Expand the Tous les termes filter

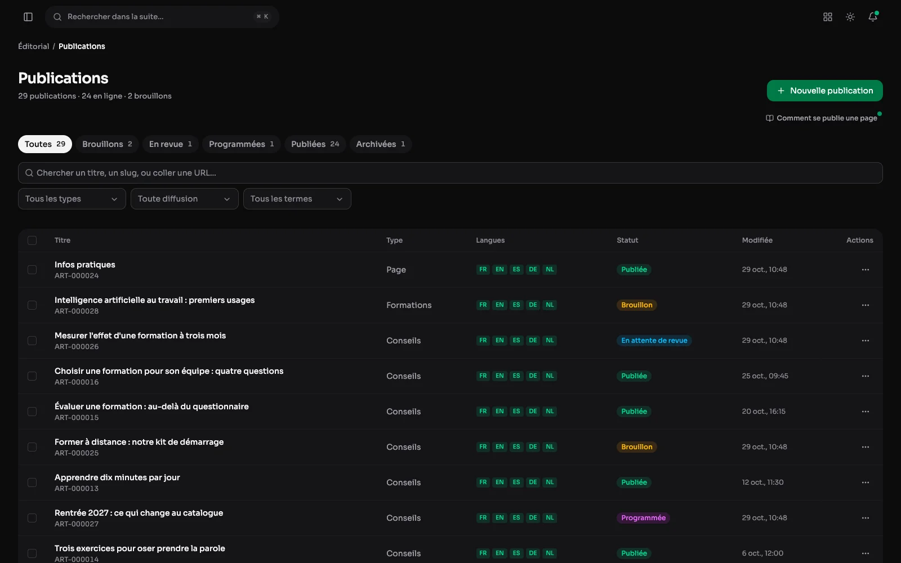point(297,199)
